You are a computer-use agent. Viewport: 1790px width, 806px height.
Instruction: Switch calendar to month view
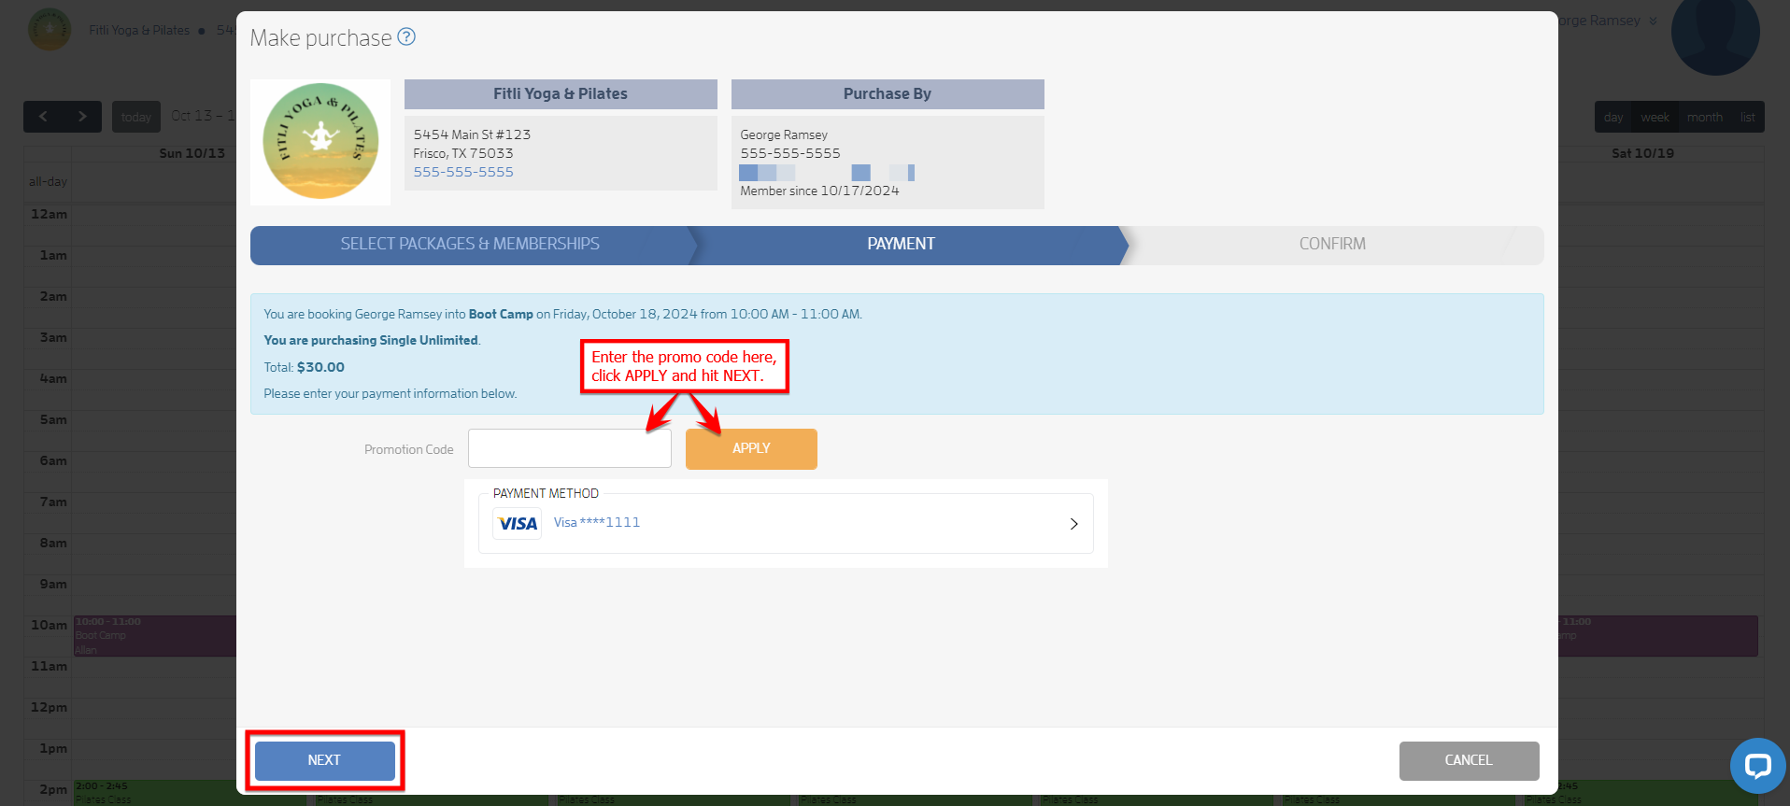pyautogui.click(x=1705, y=117)
